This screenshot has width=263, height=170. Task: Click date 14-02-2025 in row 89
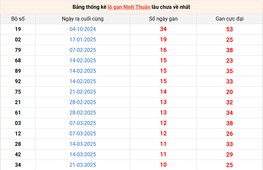pyautogui.click(x=83, y=71)
